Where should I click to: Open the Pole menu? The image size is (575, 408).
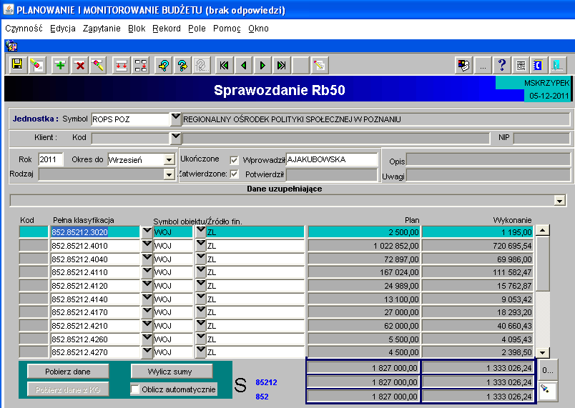[x=197, y=29]
